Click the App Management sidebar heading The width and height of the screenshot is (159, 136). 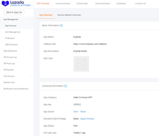pyautogui.click(x=11, y=20)
